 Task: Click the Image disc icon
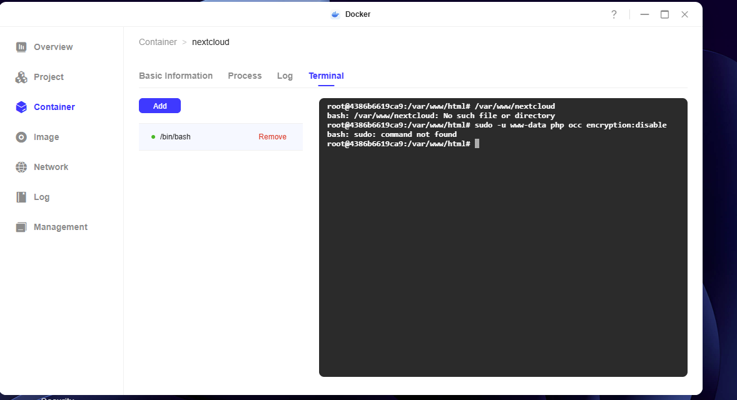click(x=21, y=137)
